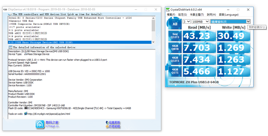Click the Controller Part-Number SM3267AB line
This screenshot has width=268, height=136.
36,105
